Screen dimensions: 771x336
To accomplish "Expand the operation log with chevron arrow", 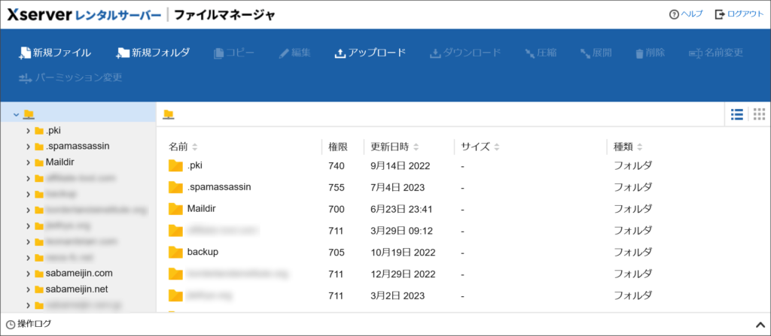I will pos(759,324).
